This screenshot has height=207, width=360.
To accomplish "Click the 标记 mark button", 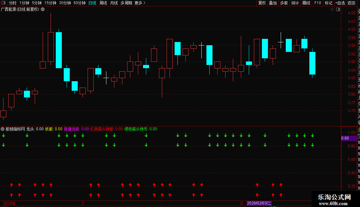I will 328,3.
